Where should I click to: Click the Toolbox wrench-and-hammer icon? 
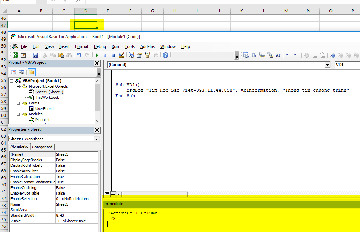(x=156, y=55)
